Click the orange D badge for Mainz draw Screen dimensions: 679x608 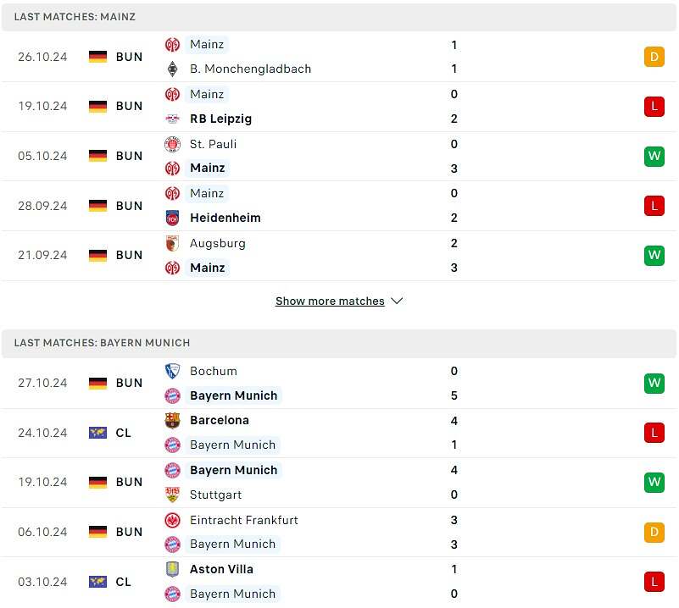[x=654, y=57]
